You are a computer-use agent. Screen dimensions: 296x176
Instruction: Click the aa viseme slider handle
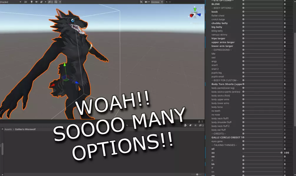(x=282, y=153)
